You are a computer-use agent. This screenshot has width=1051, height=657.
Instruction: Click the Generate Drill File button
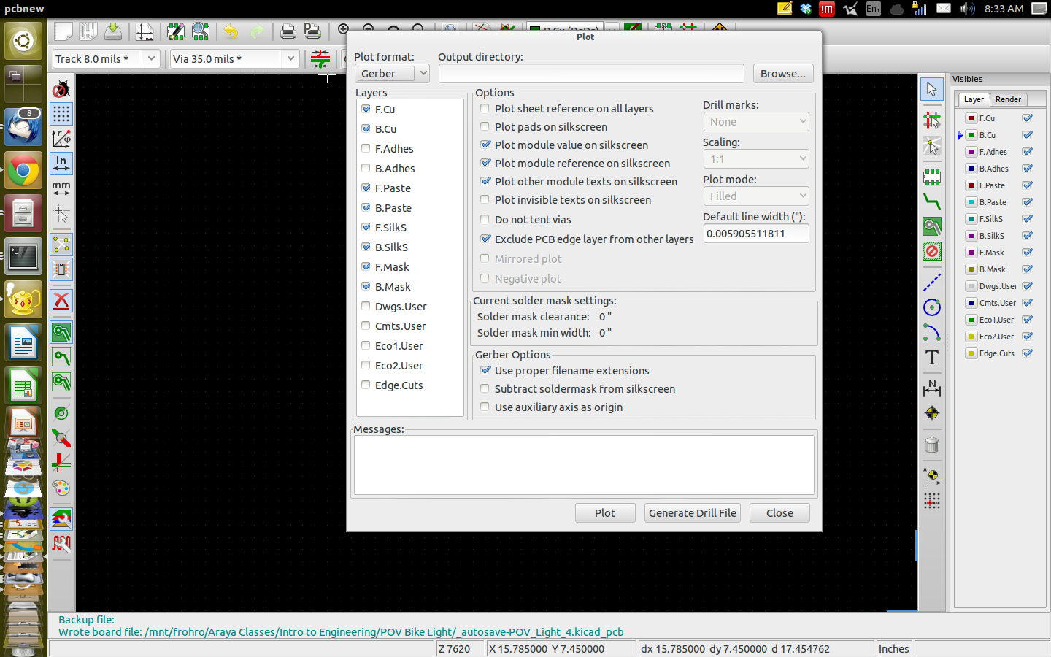tap(693, 513)
